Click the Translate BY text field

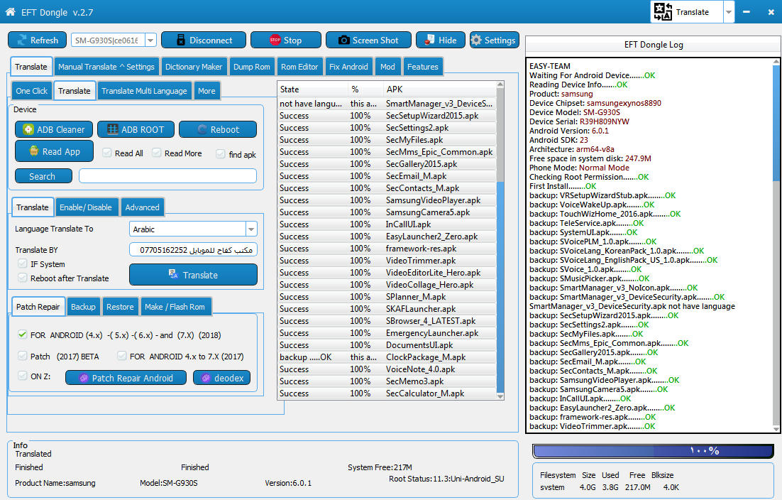coord(193,249)
